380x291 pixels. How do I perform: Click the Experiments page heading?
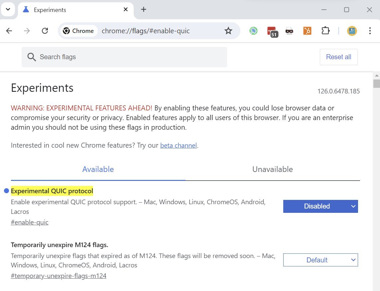[42, 88]
